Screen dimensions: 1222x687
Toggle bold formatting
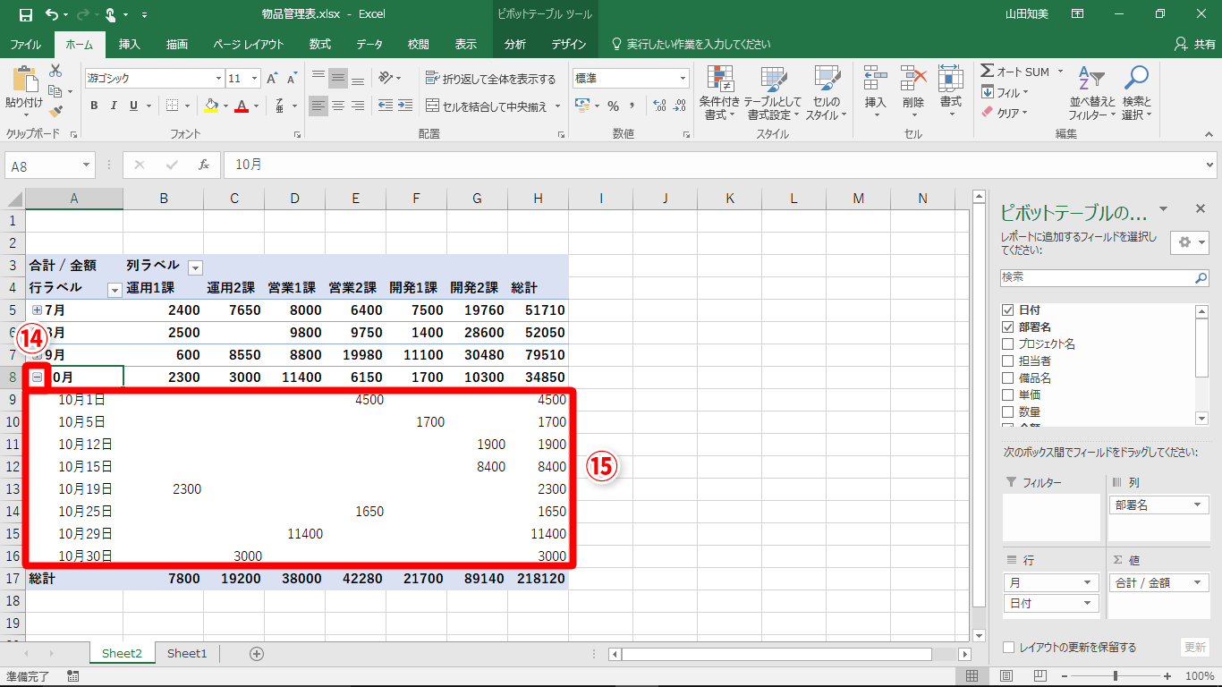pos(94,106)
